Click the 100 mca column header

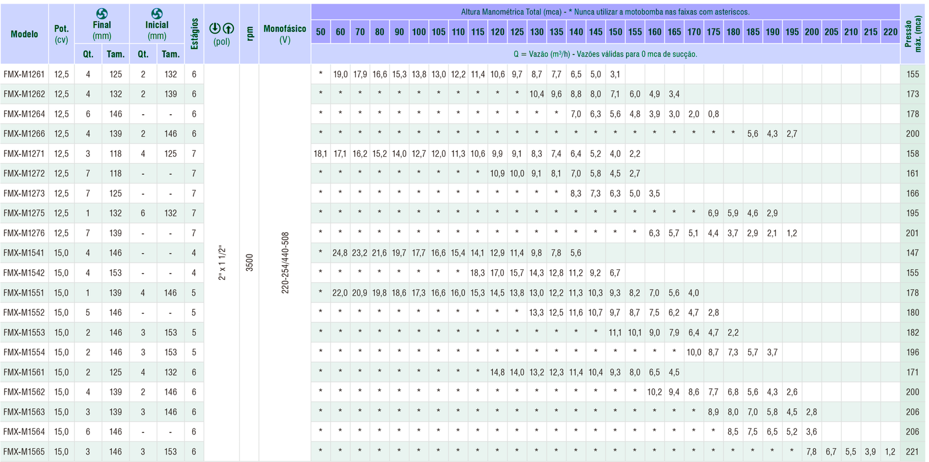419,32
